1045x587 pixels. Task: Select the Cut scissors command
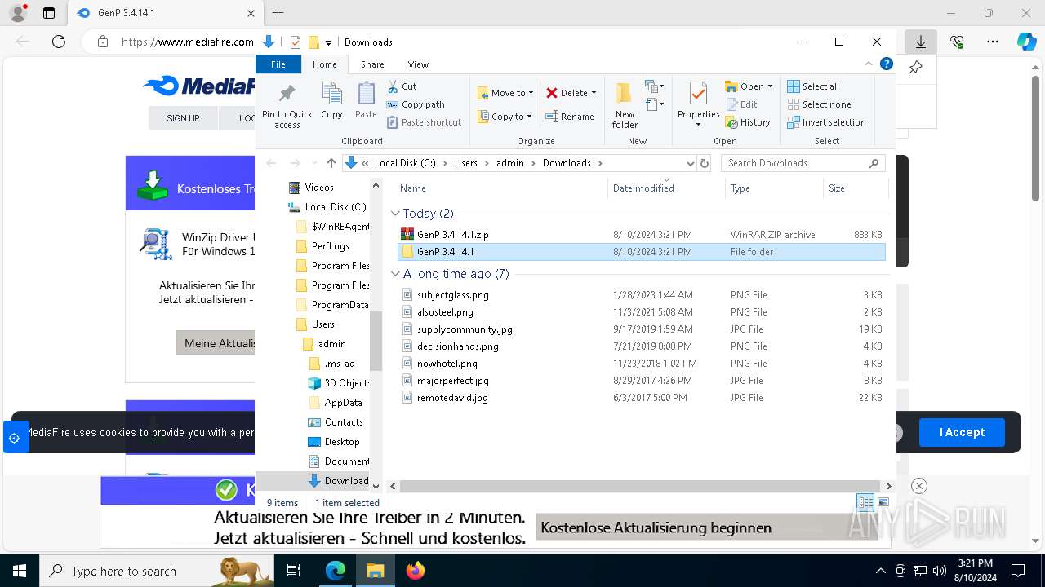point(402,86)
